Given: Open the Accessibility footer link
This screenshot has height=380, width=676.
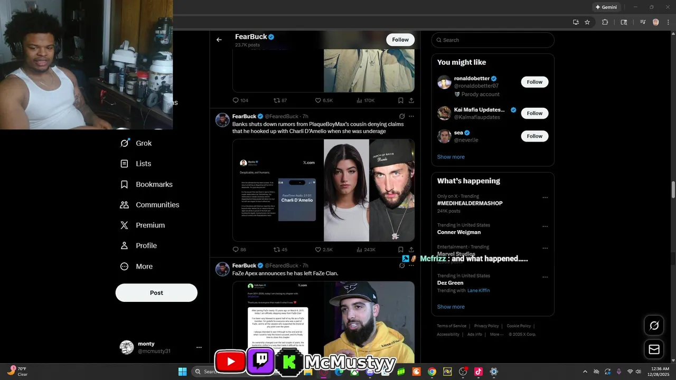Looking at the screenshot, I should pos(448,334).
